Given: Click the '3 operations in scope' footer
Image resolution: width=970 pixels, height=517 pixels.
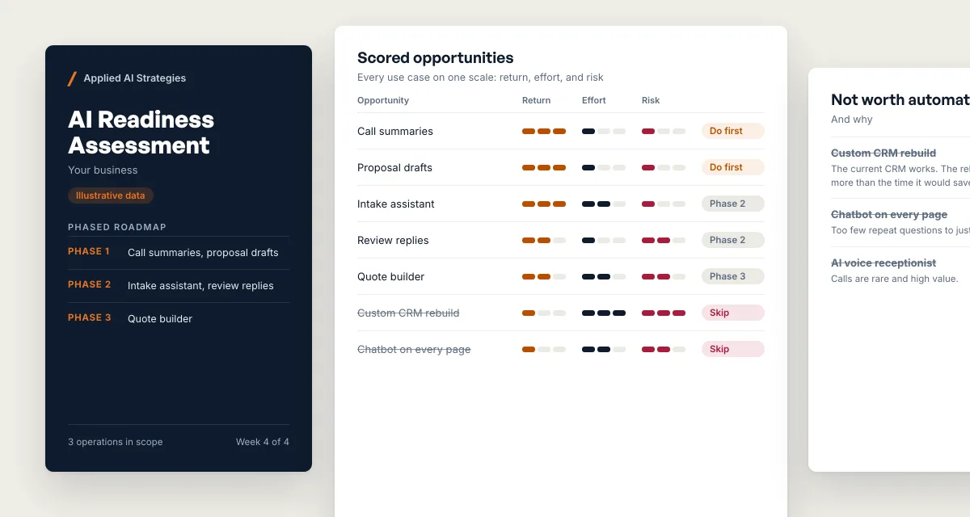Looking at the screenshot, I should click(x=116, y=442).
